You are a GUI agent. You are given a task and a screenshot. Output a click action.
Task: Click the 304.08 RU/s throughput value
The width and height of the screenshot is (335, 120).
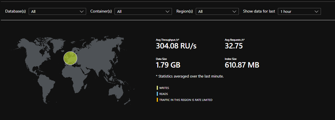[176, 46]
